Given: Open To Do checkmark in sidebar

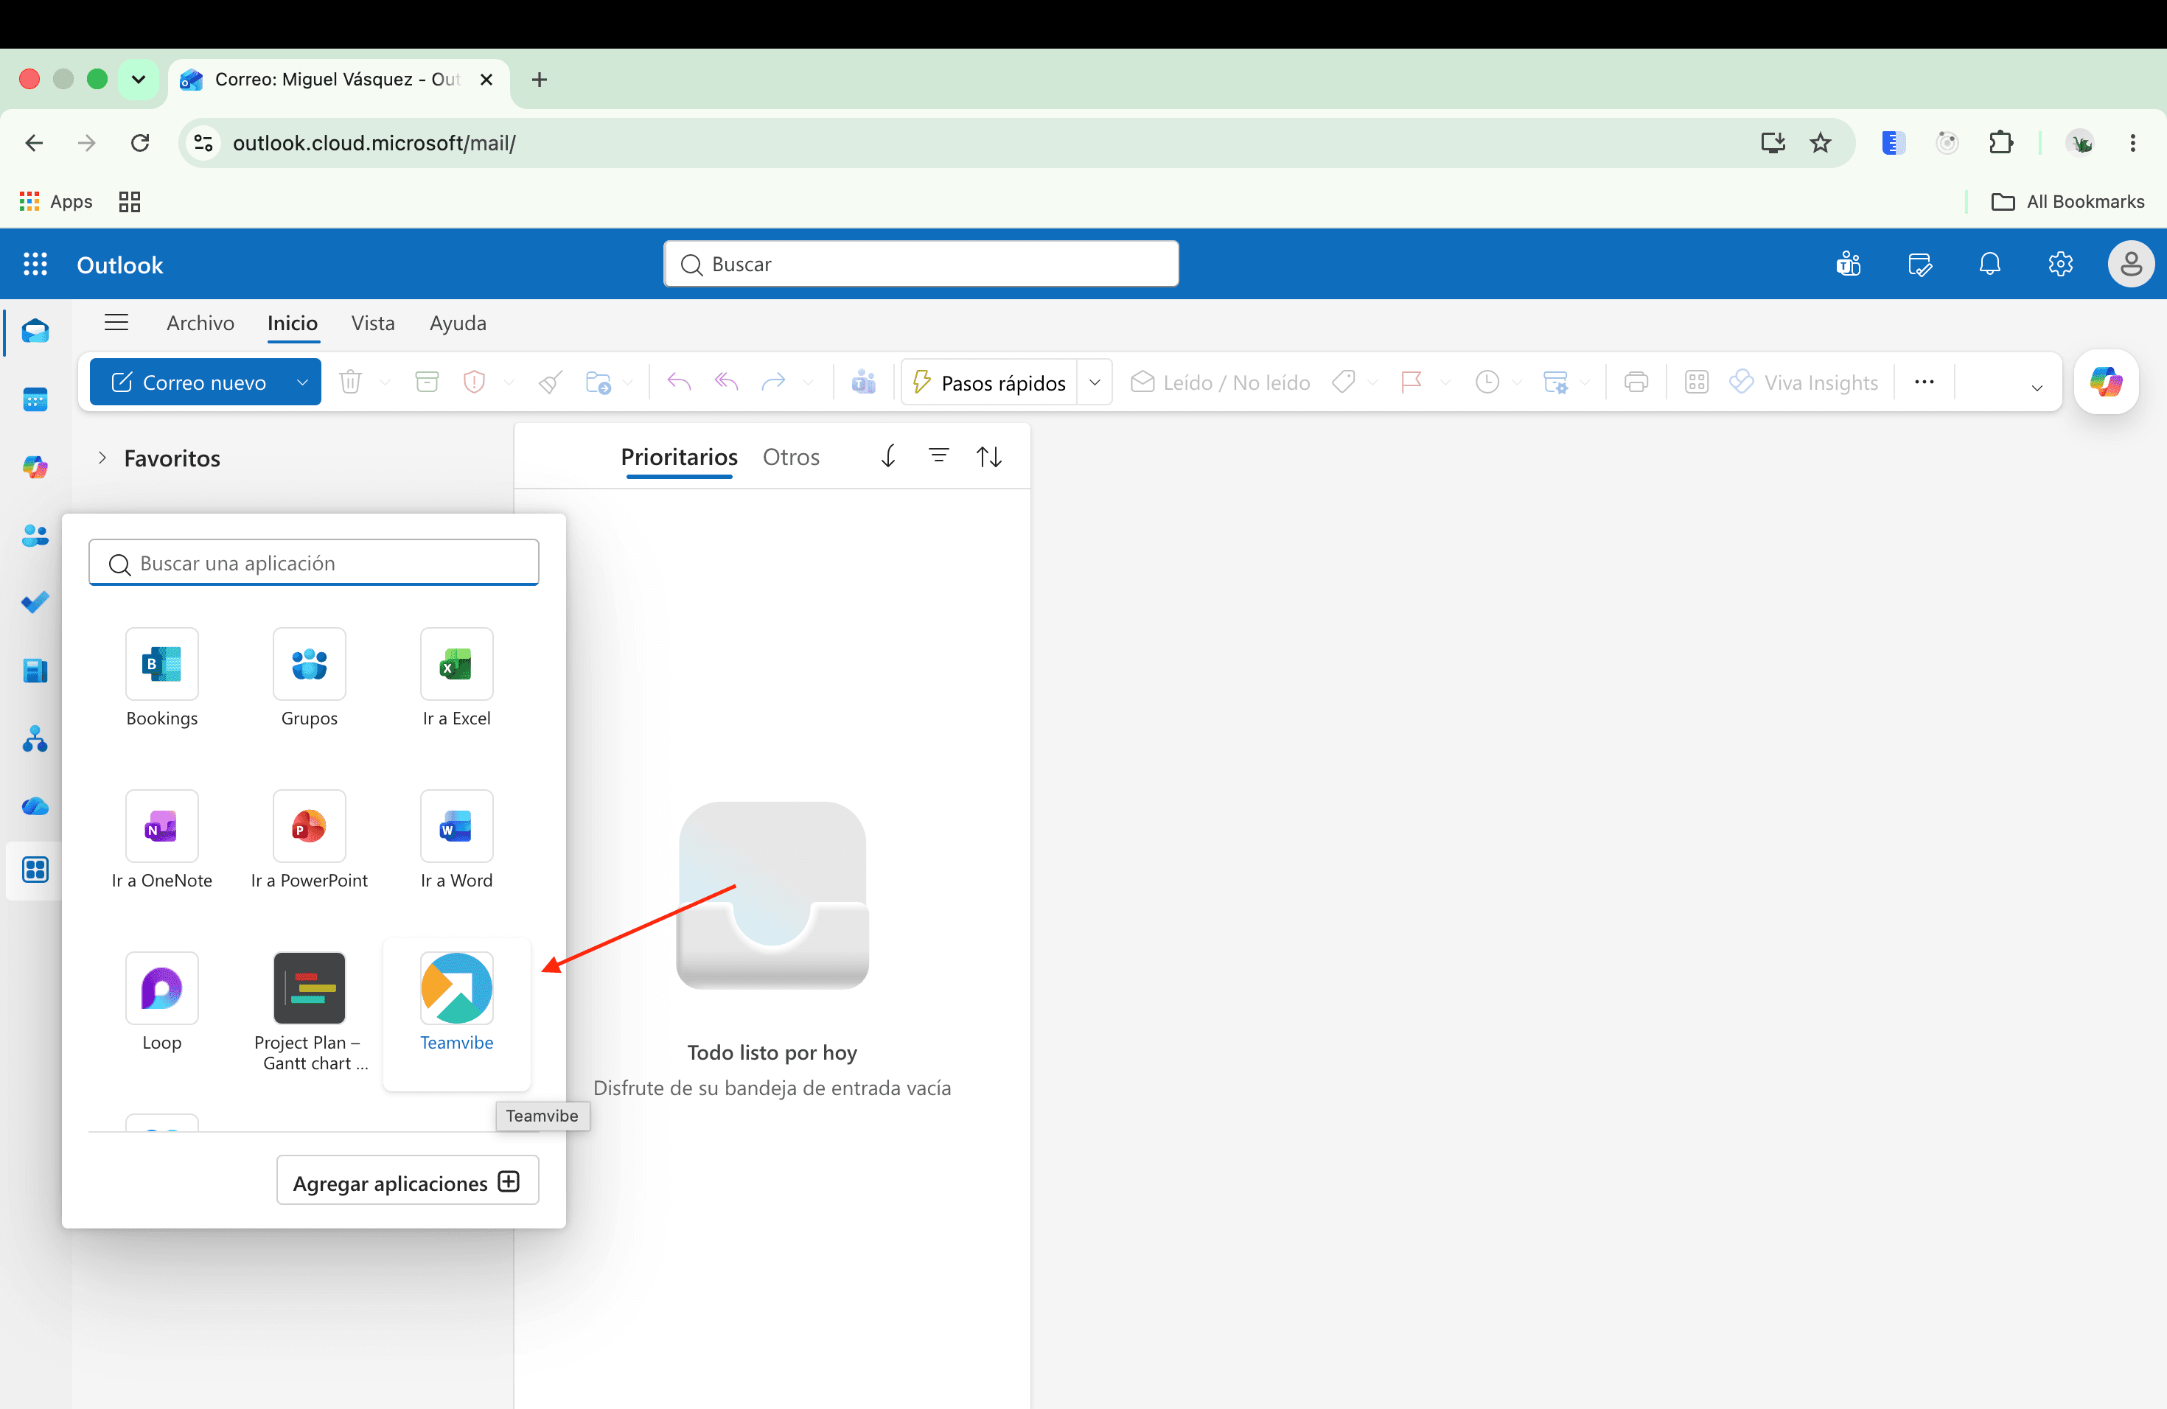Looking at the screenshot, I should (35, 603).
